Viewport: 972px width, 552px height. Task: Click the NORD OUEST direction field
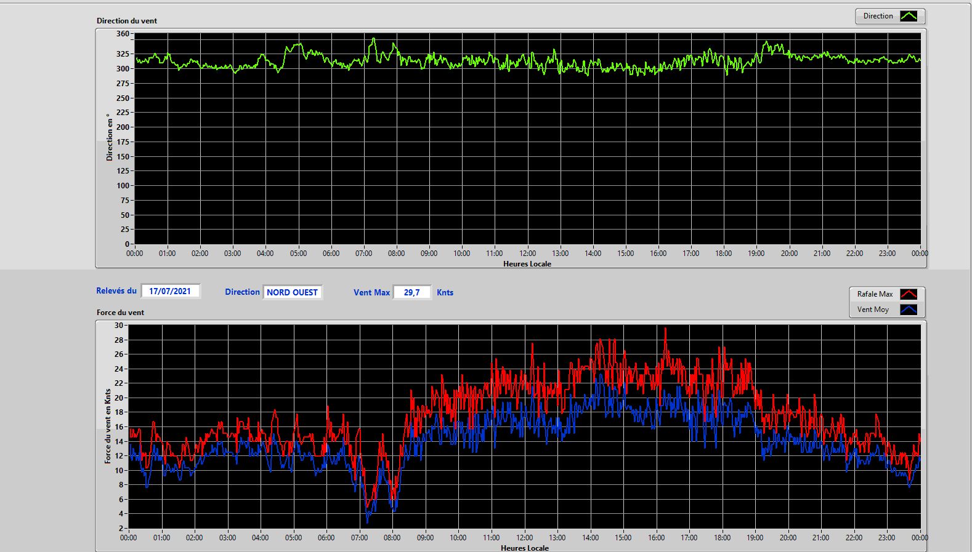tap(293, 292)
